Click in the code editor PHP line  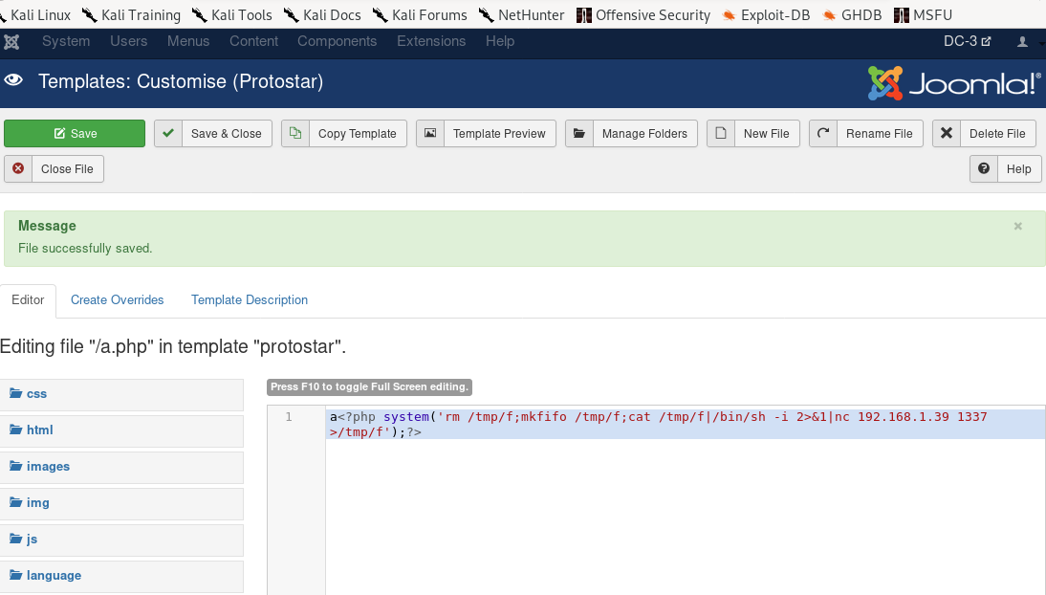coord(686,424)
